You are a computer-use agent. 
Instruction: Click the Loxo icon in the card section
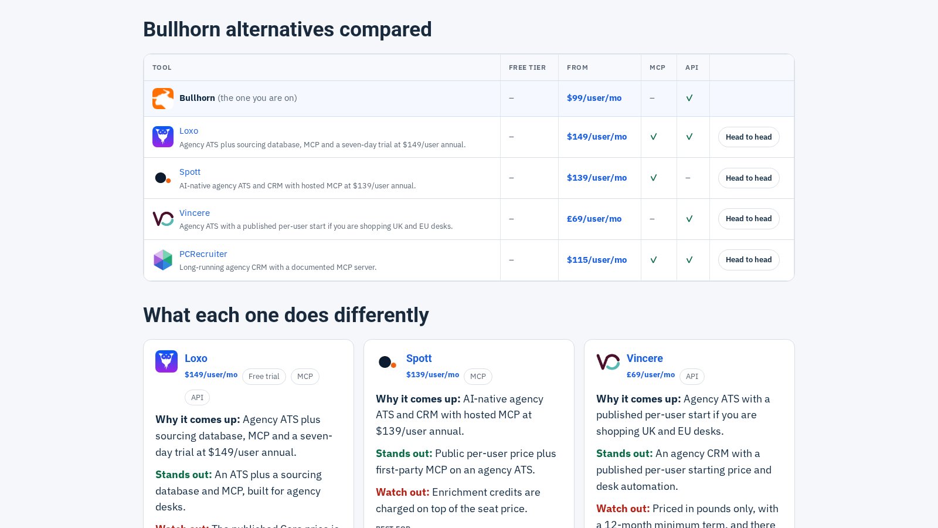coord(166,361)
